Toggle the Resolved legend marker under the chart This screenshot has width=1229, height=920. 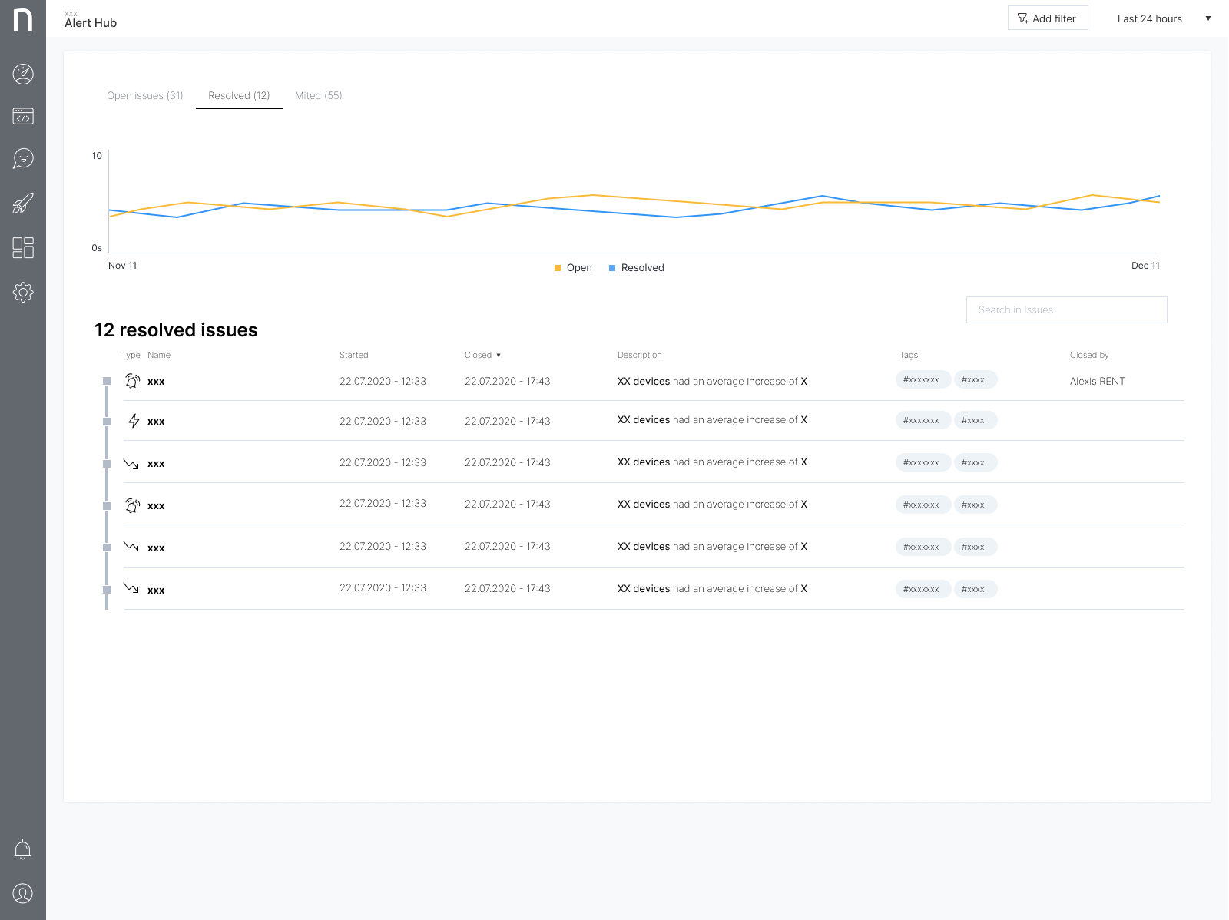[x=612, y=267]
